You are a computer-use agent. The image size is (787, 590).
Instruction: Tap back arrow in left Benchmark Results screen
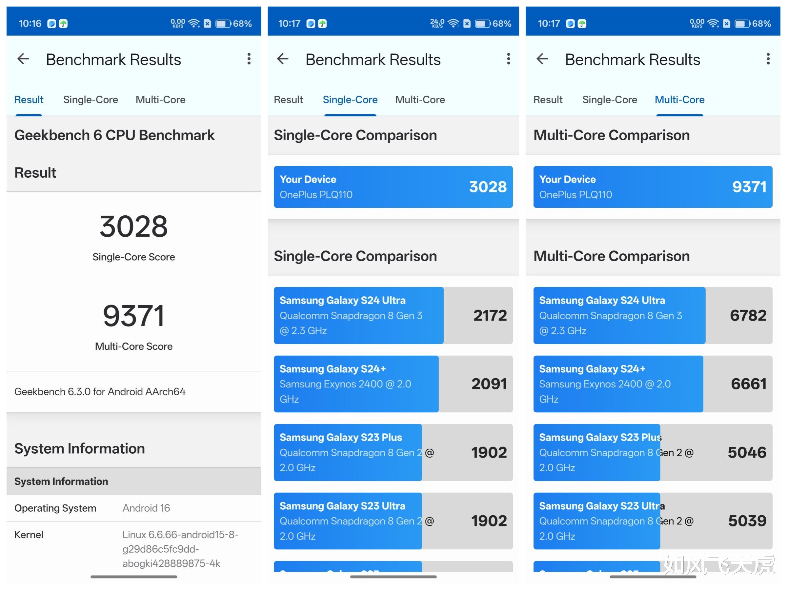(24, 59)
